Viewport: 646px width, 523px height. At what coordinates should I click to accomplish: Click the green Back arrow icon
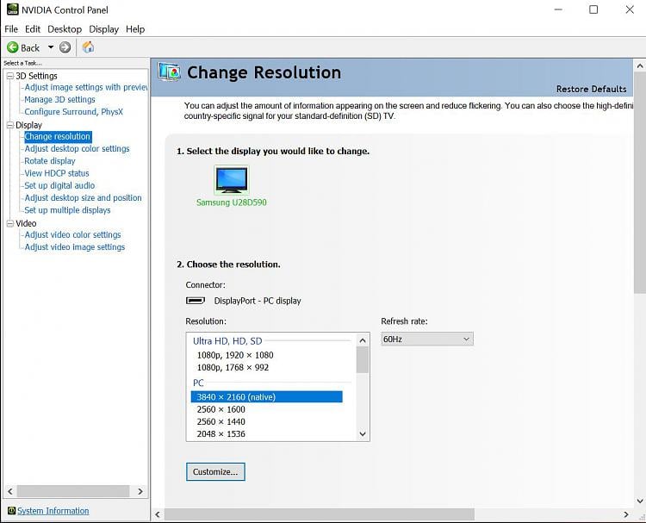[13, 47]
